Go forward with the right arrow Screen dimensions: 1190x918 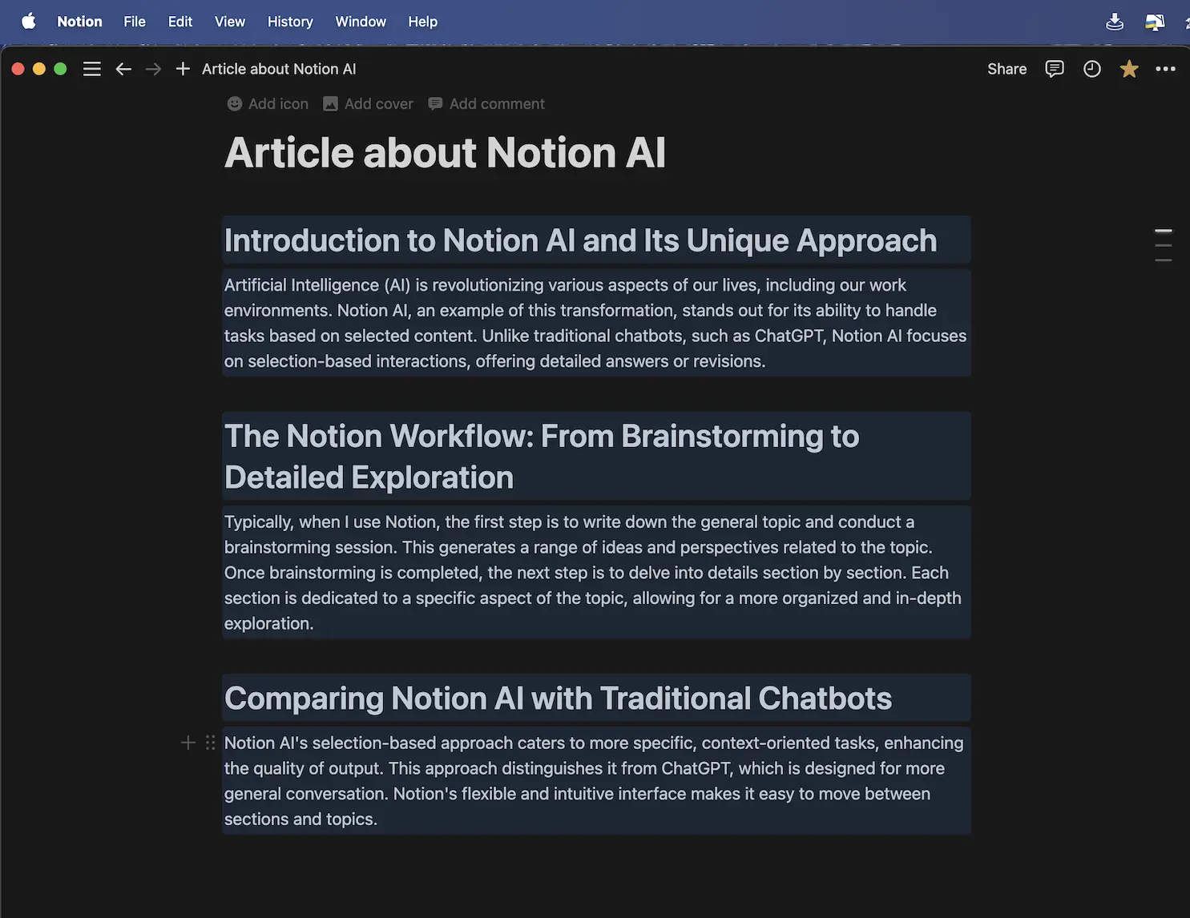[153, 69]
